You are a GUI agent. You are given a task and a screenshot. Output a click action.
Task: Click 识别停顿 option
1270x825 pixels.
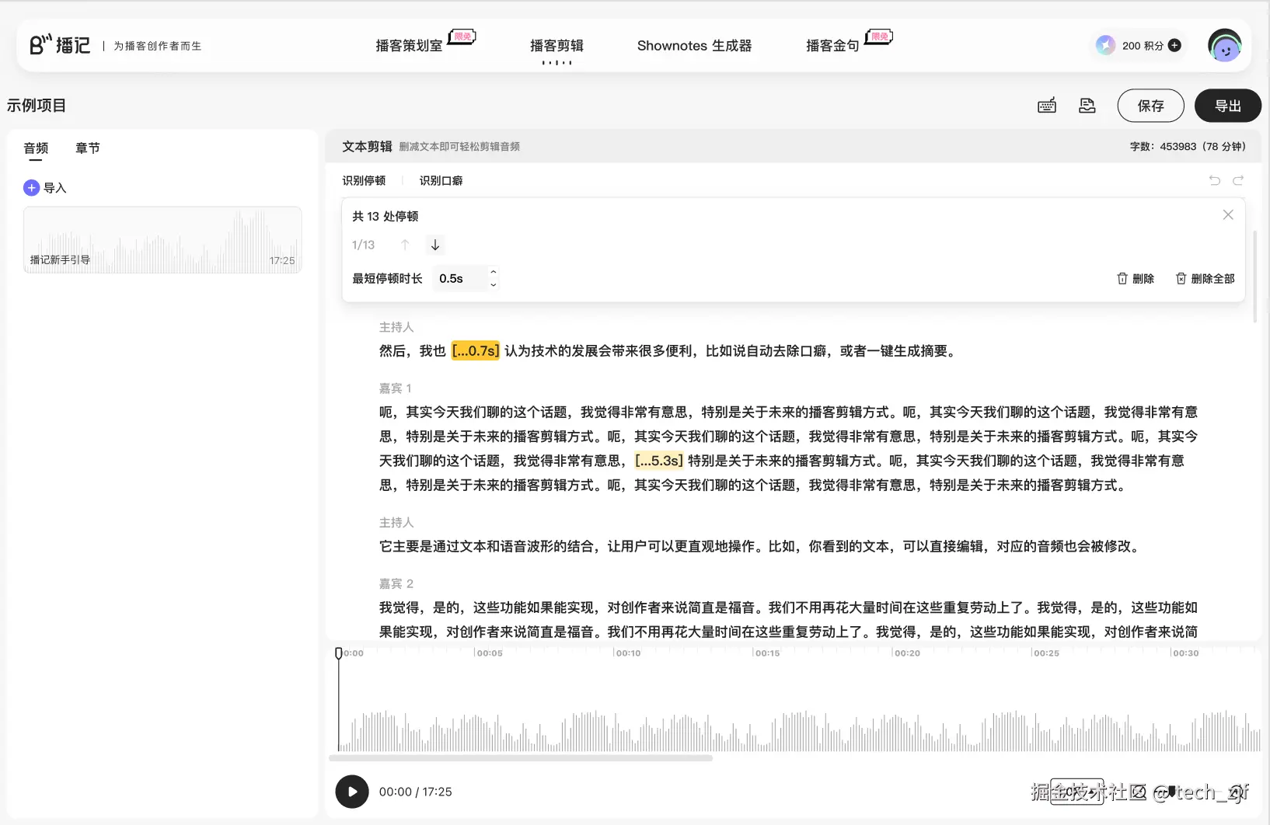point(364,180)
